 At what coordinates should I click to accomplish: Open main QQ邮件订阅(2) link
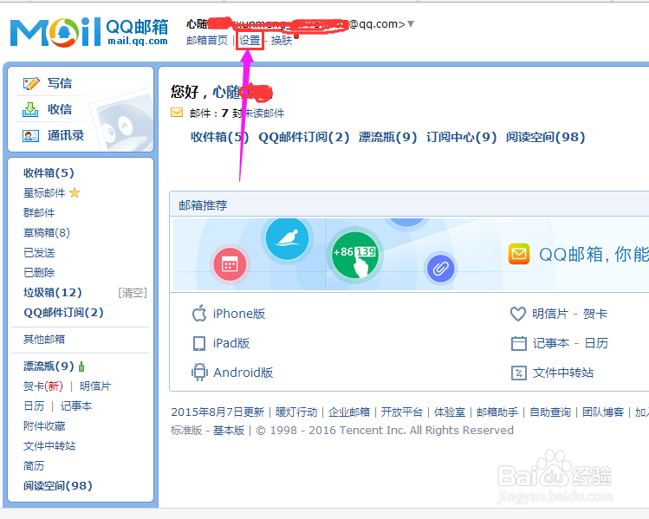click(304, 137)
